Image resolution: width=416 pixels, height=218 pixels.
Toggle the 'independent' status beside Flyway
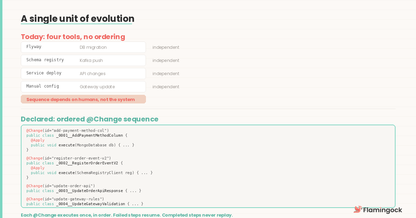pos(166,47)
